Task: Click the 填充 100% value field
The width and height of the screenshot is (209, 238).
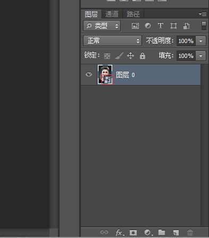Action: [186, 56]
